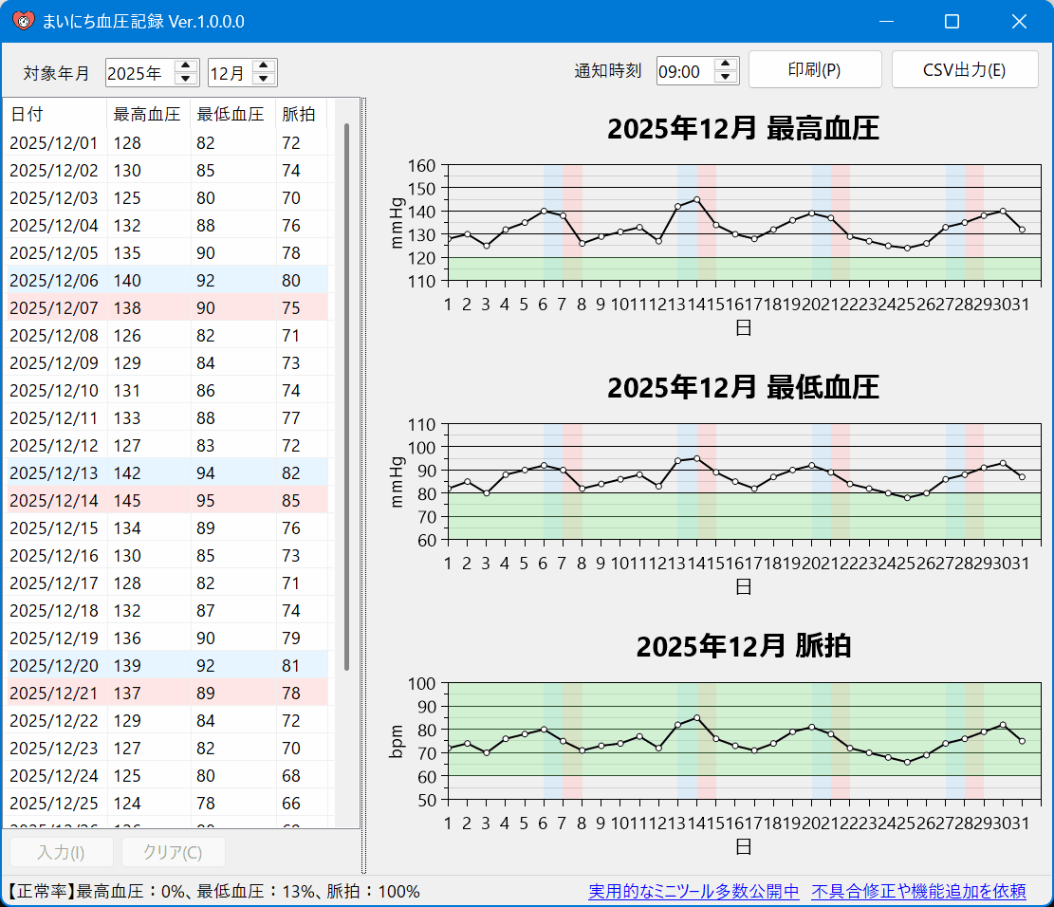Decrease the year with down spinner arrow
1054x907 pixels.
click(x=187, y=79)
